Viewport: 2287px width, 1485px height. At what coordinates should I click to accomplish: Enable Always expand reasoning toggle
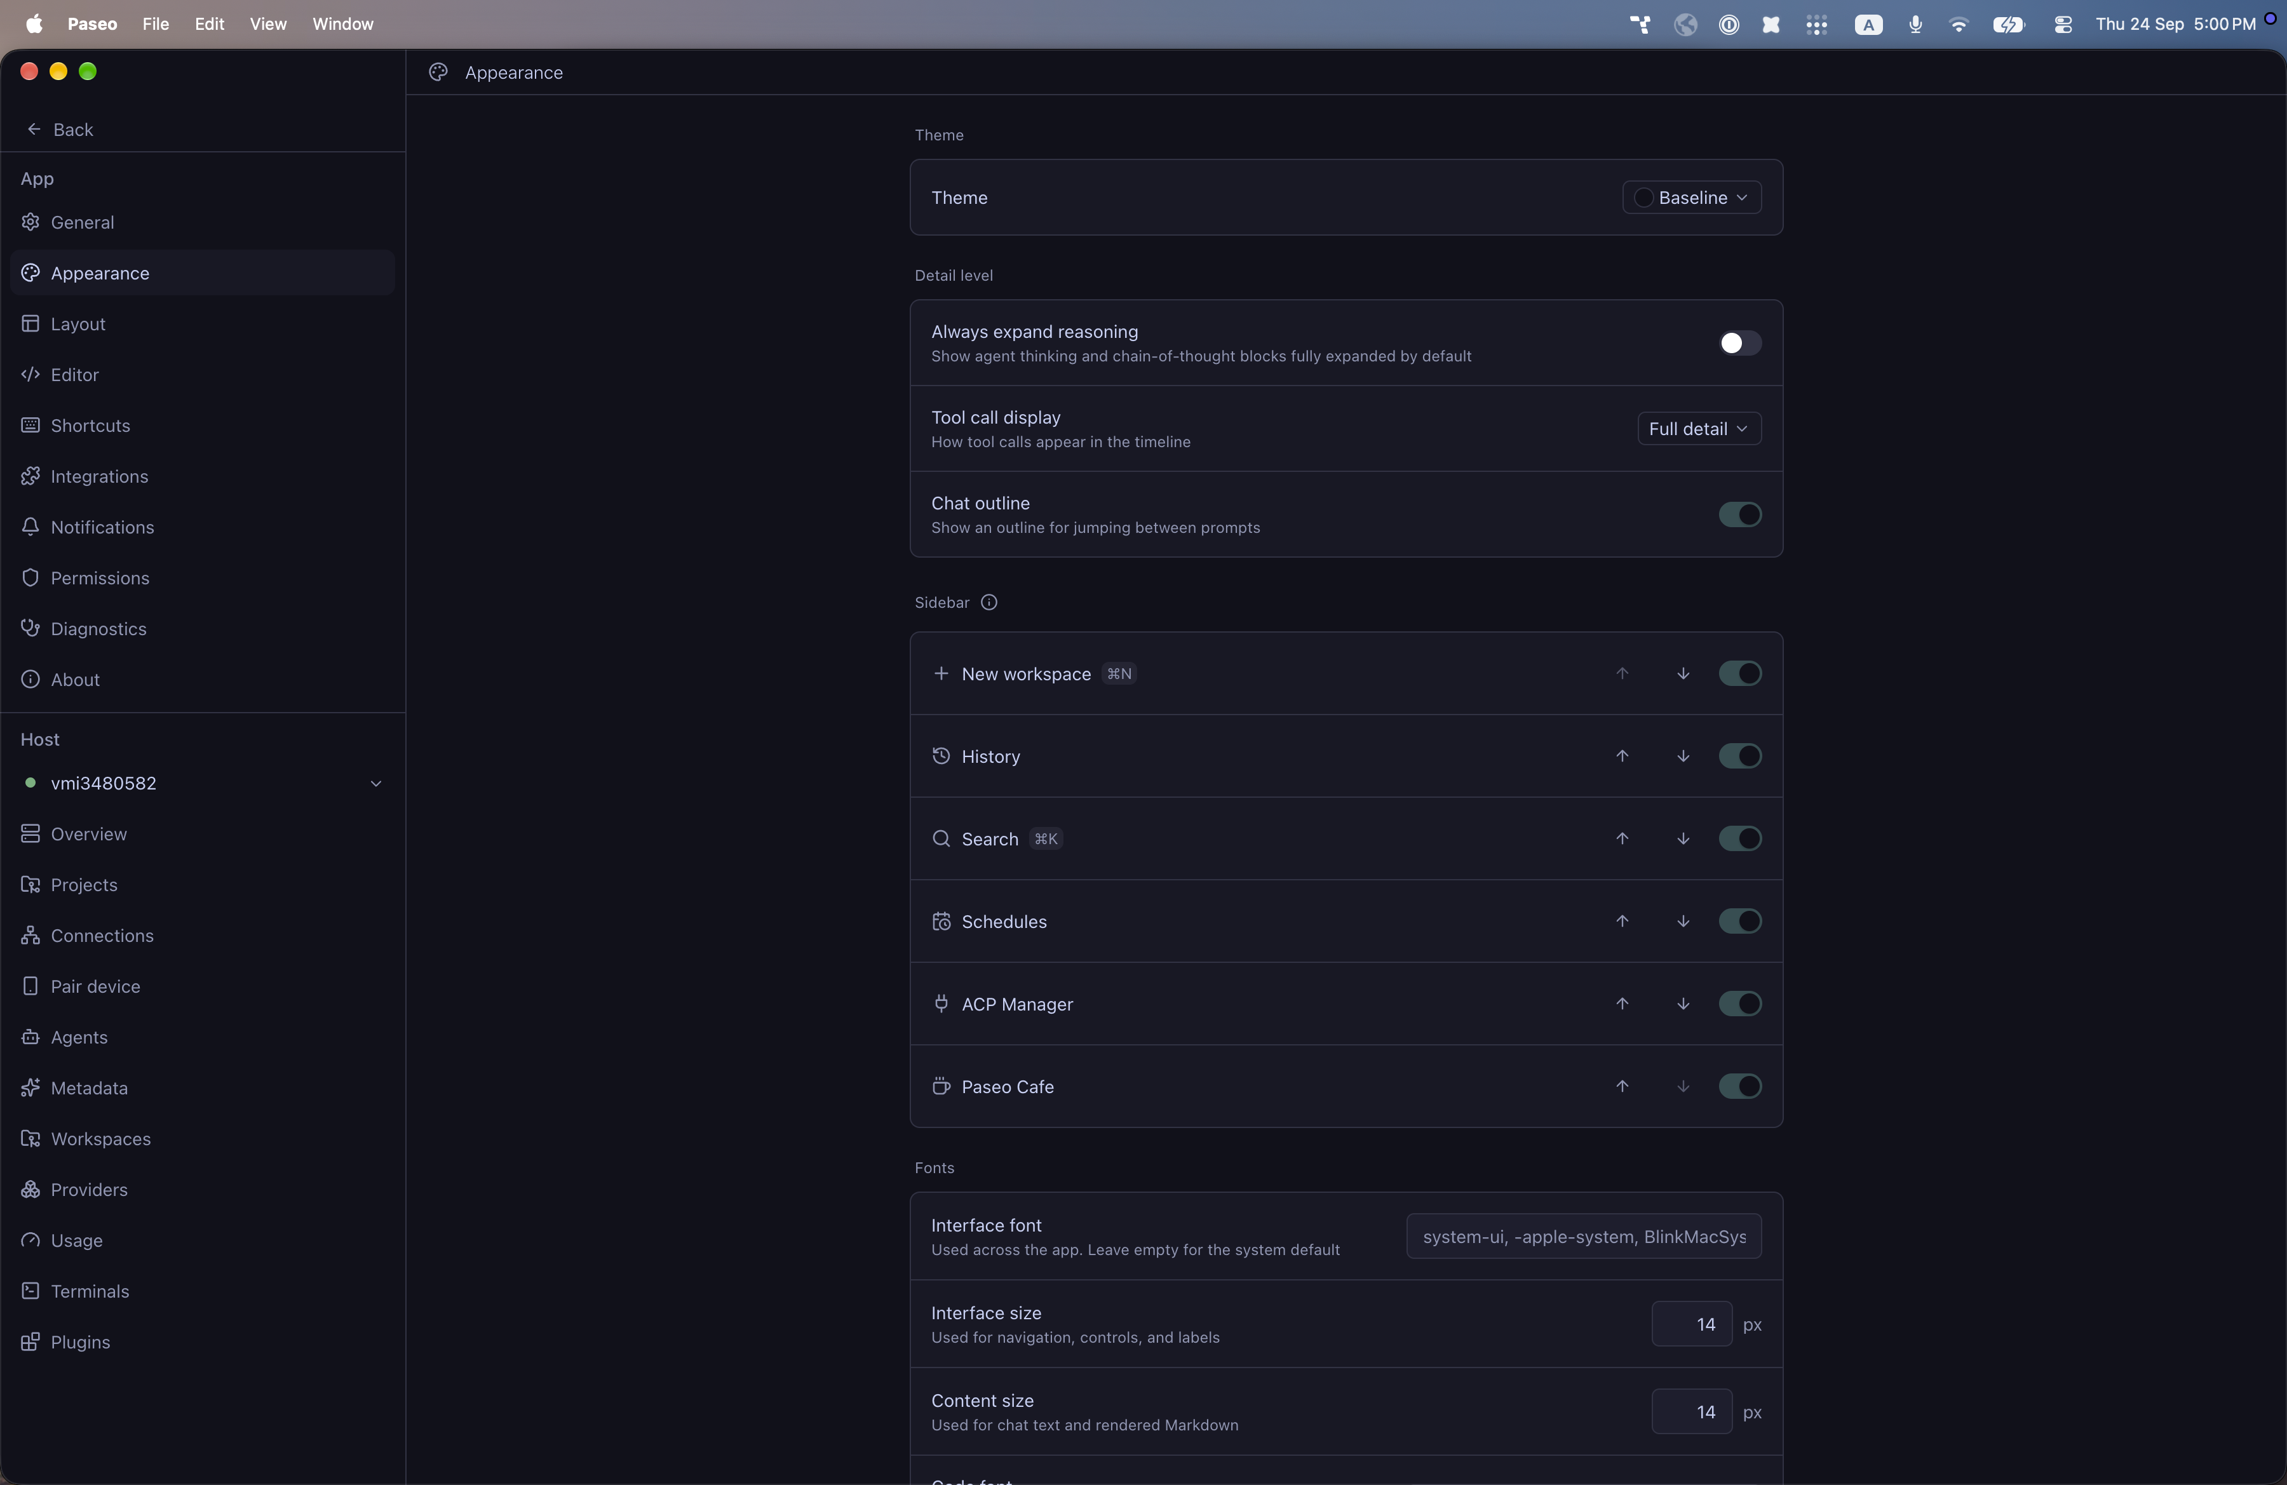[1739, 343]
